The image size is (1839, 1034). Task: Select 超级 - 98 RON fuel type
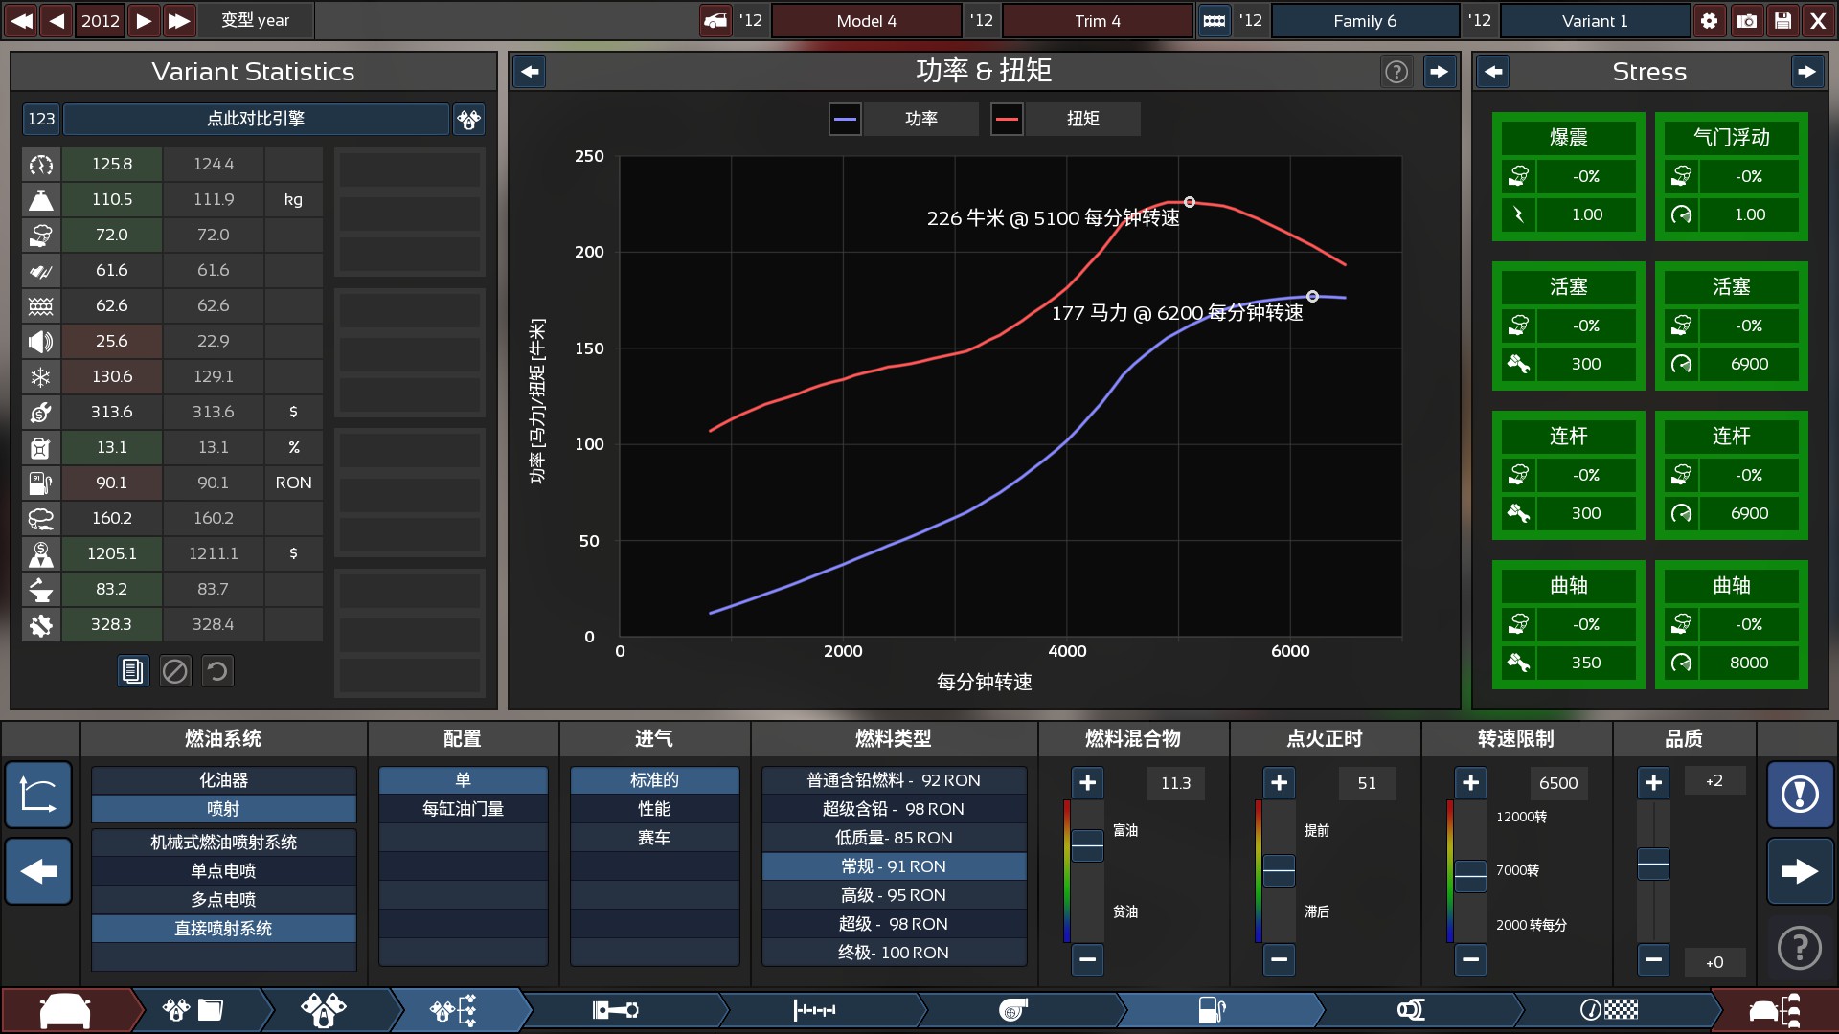893,924
